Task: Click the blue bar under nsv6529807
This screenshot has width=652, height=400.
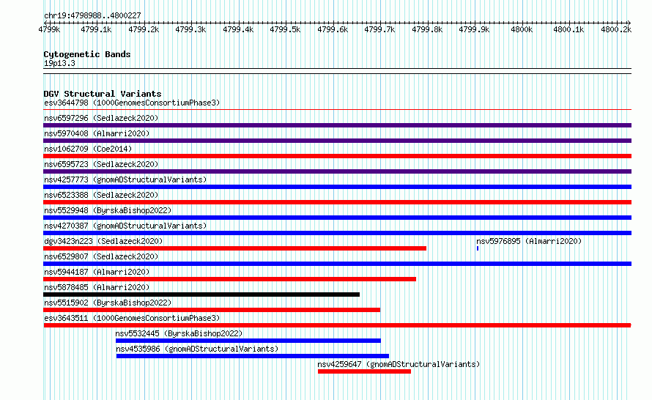Action: (x=337, y=264)
